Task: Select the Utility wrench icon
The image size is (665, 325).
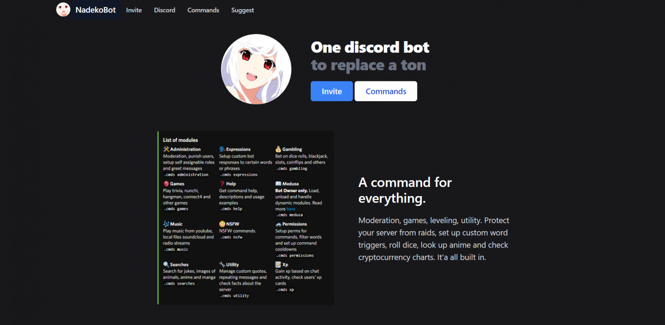Action: (222, 264)
